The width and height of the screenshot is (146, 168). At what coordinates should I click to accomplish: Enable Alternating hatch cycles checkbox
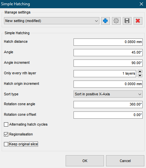click(x=6, y=125)
